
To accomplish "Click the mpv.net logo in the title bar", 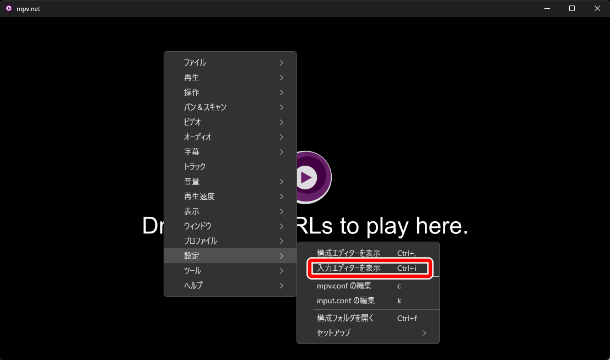I will [9, 8].
